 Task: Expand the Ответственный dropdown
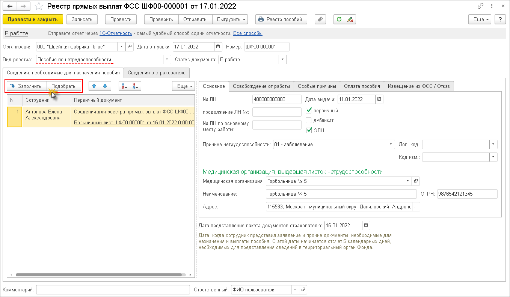(295, 289)
